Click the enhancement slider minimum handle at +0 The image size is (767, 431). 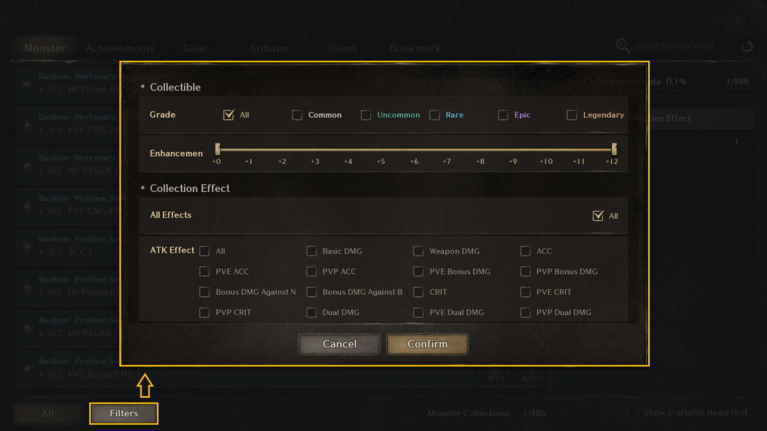[217, 149]
